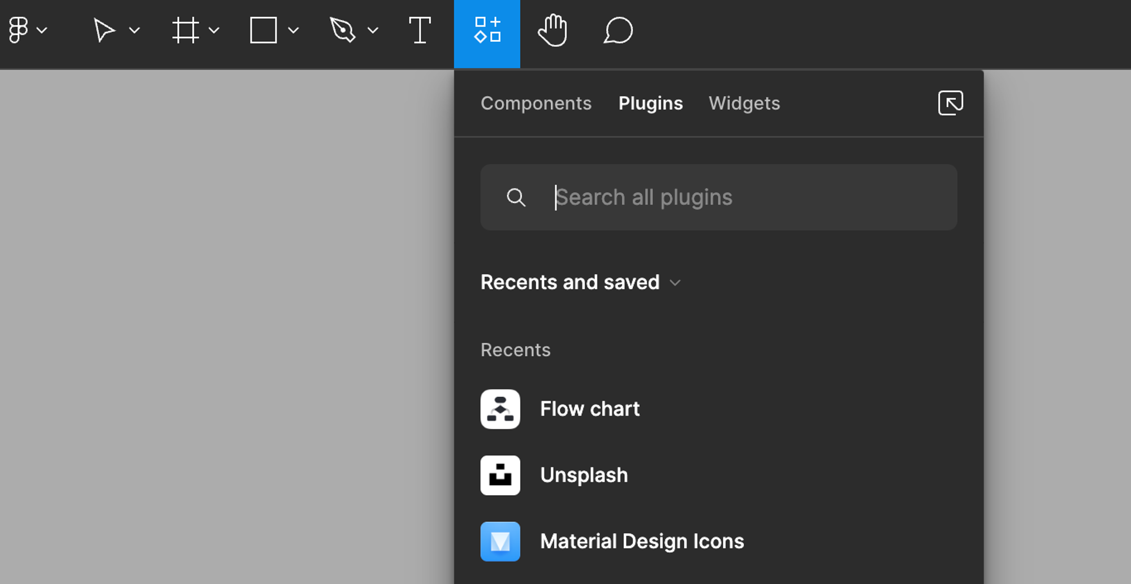Open the Figma main menu logo

pyautogui.click(x=18, y=30)
